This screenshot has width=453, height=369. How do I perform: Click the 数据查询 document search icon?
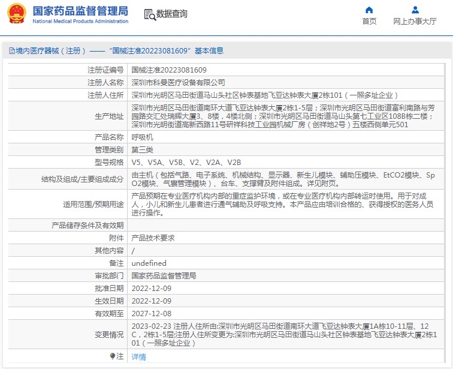click(x=150, y=14)
